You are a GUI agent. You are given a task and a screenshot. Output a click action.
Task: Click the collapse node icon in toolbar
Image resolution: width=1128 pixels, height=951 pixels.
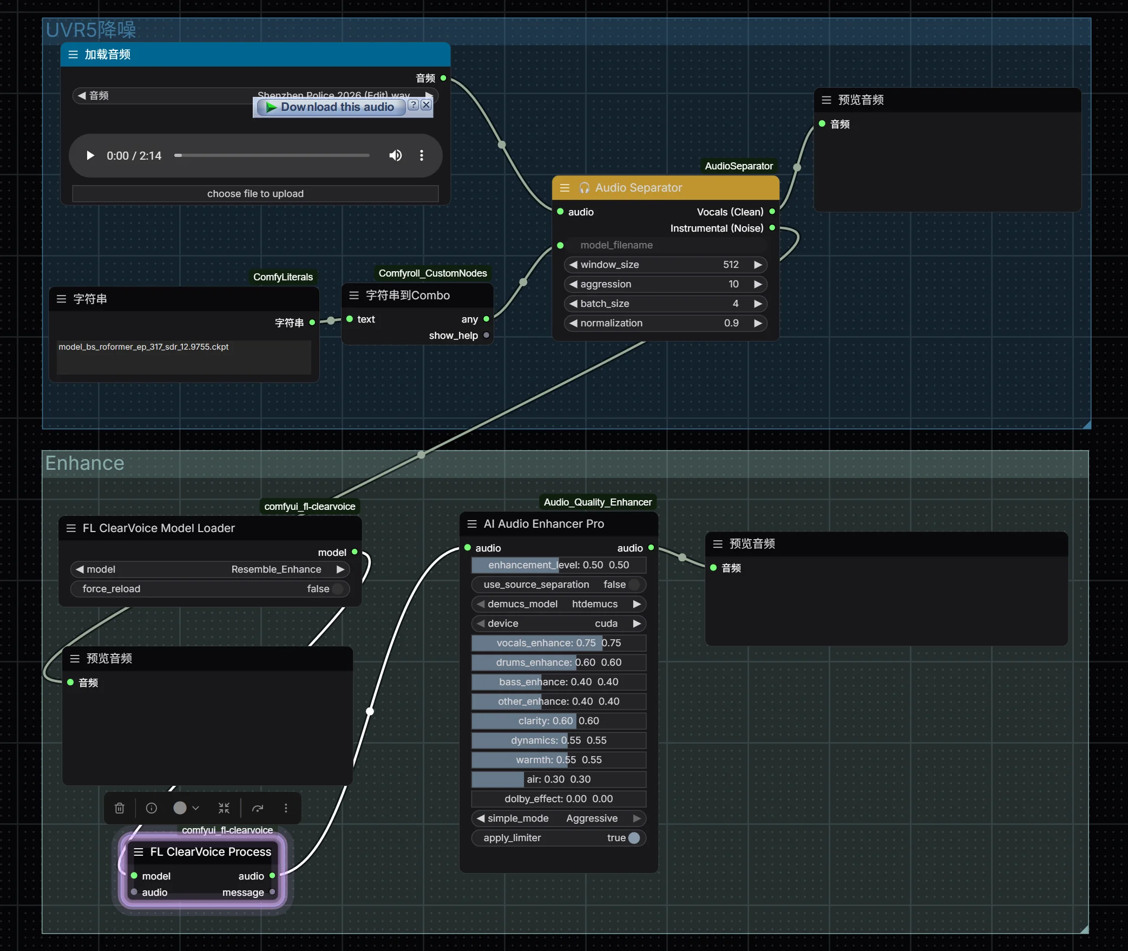(x=224, y=808)
